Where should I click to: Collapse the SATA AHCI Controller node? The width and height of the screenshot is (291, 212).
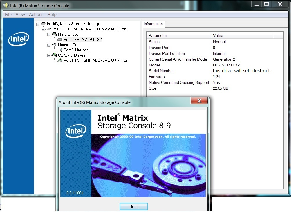click(x=44, y=29)
